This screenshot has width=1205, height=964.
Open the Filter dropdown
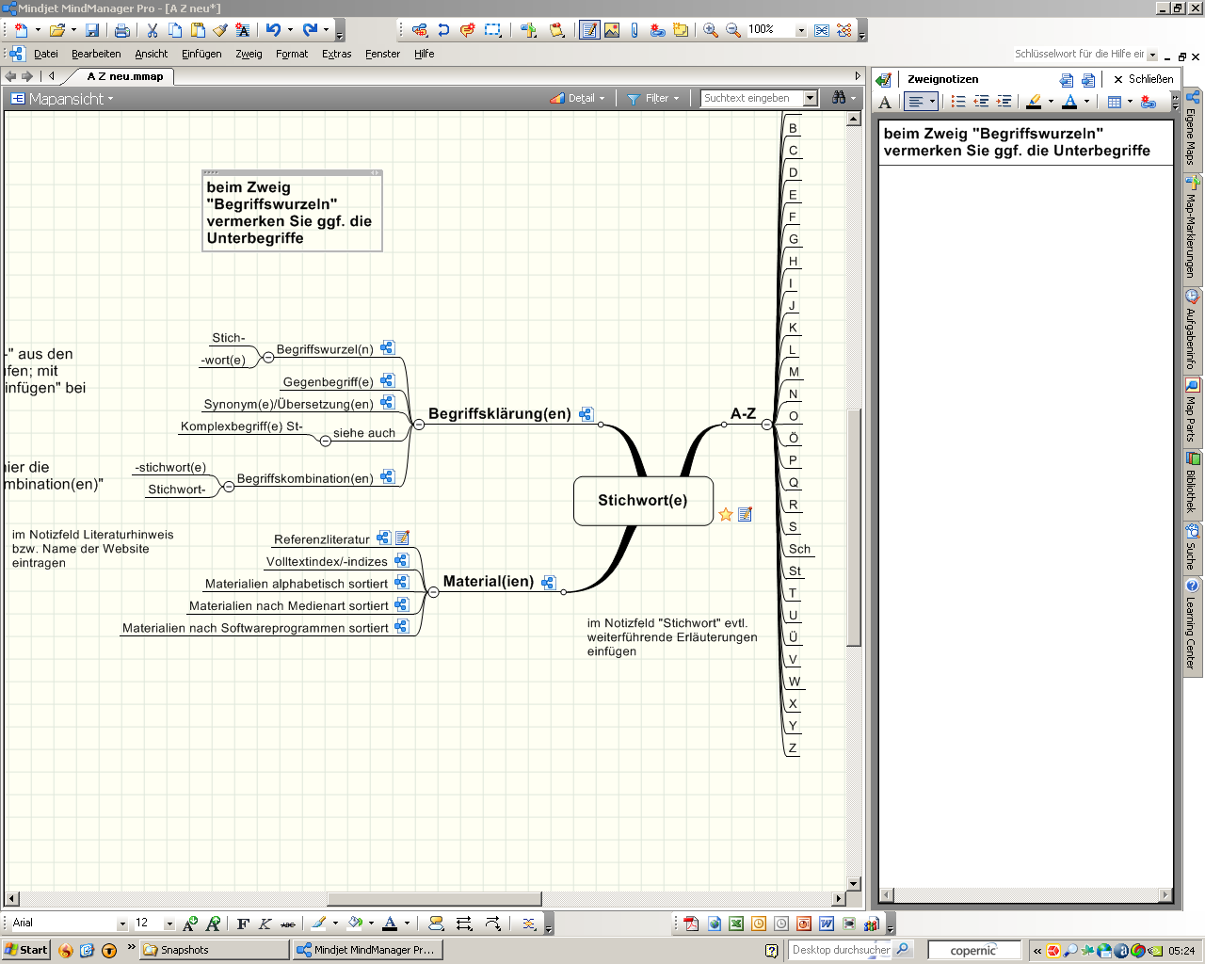click(x=653, y=98)
